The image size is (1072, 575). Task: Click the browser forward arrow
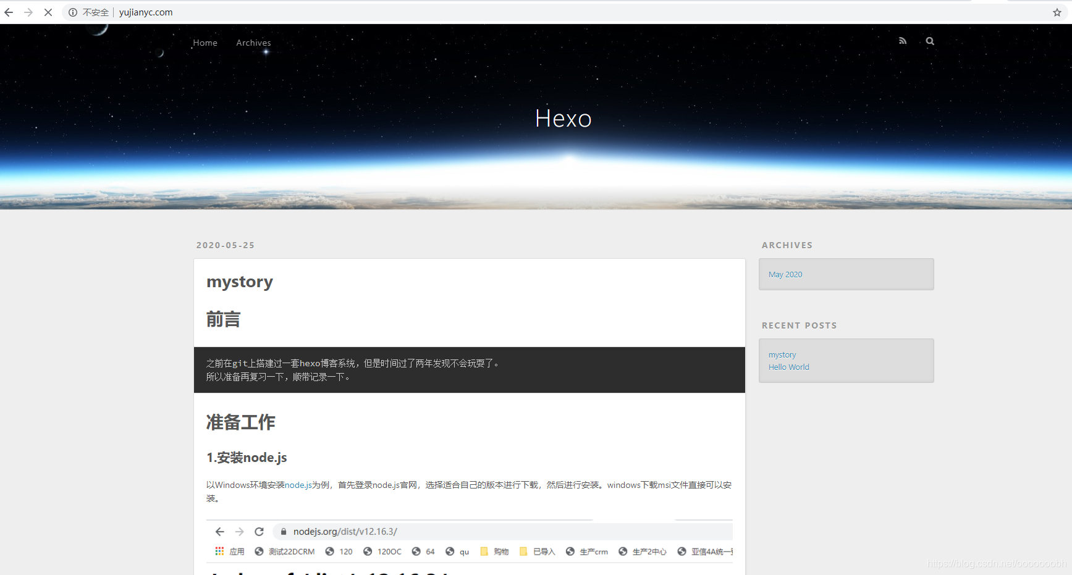[28, 12]
